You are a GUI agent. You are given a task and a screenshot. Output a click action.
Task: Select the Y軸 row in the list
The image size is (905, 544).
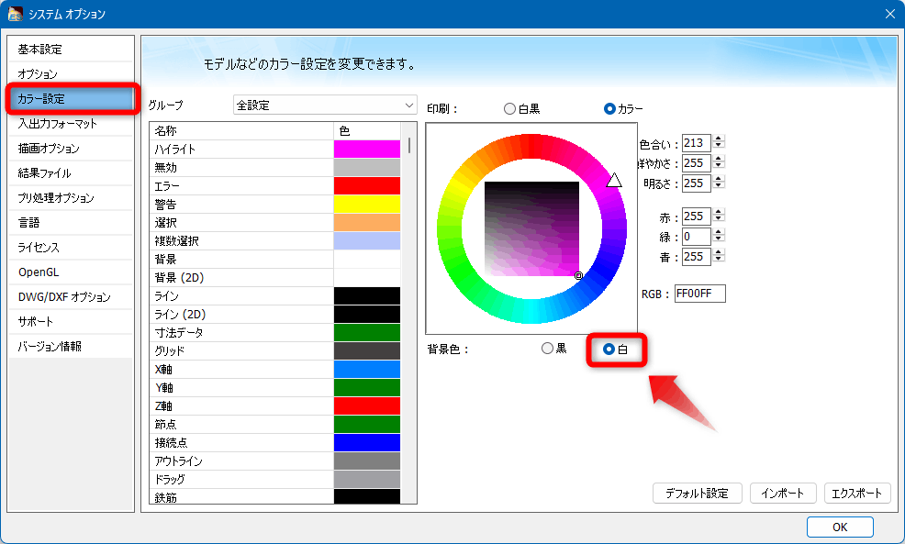[x=274, y=388]
